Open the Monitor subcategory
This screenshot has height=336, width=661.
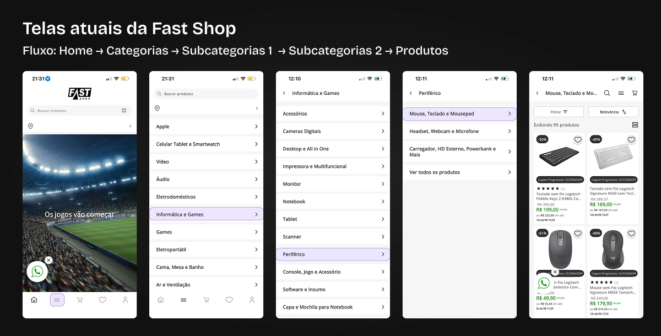[x=333, y=184]
